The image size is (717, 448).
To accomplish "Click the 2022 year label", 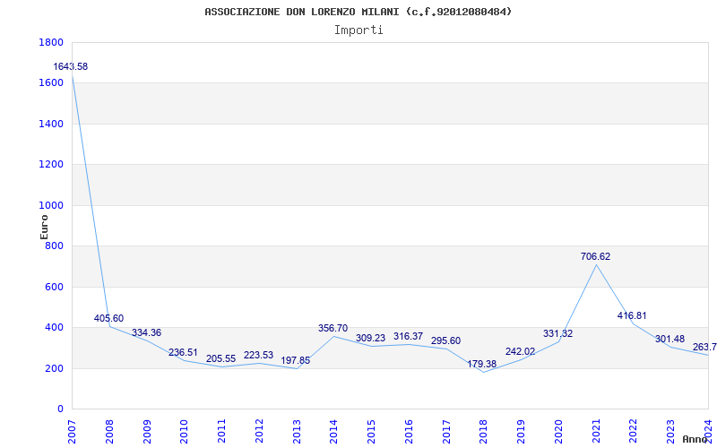I will (634, 432).
